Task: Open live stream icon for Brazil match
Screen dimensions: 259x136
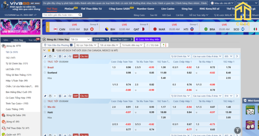Action: point(55,56)
